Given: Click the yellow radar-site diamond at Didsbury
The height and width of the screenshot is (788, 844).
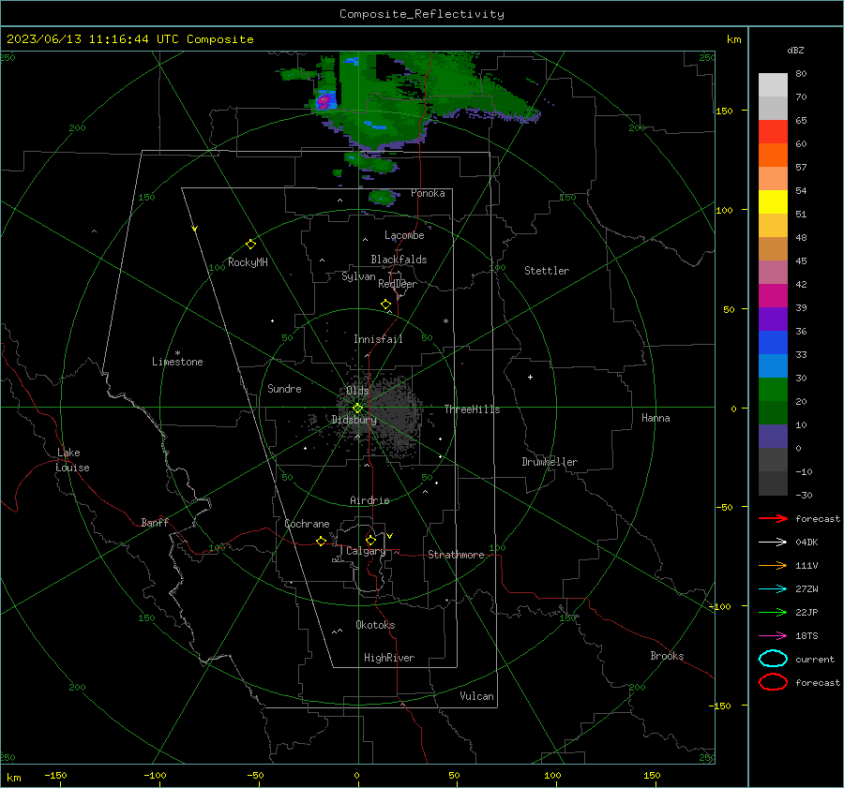Looking at the screenshot, I should [x=357, y=409].
